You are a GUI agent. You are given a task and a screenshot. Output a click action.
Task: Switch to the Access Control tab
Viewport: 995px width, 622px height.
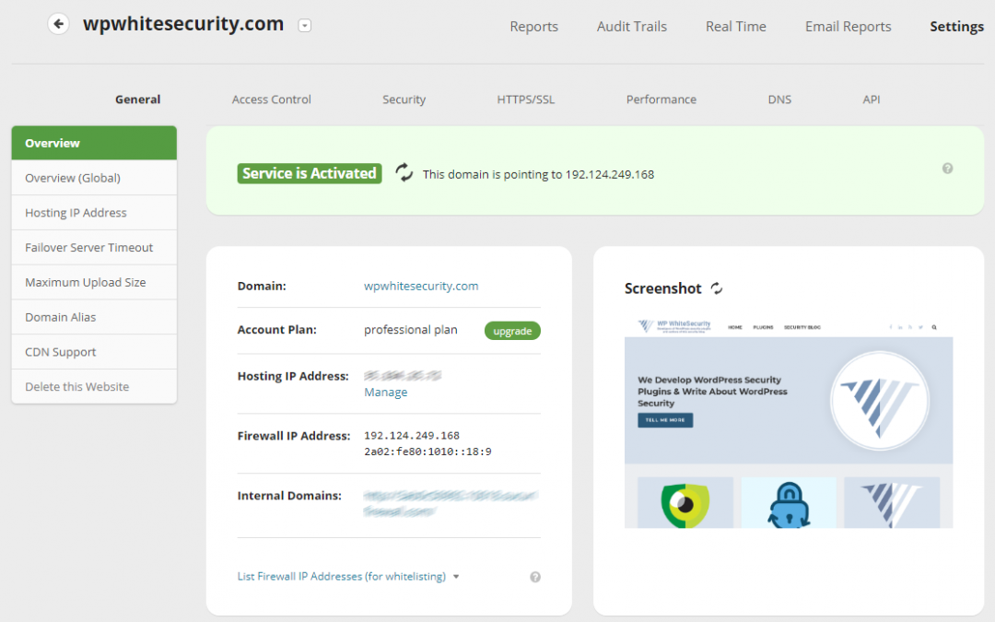pos(271,100)
